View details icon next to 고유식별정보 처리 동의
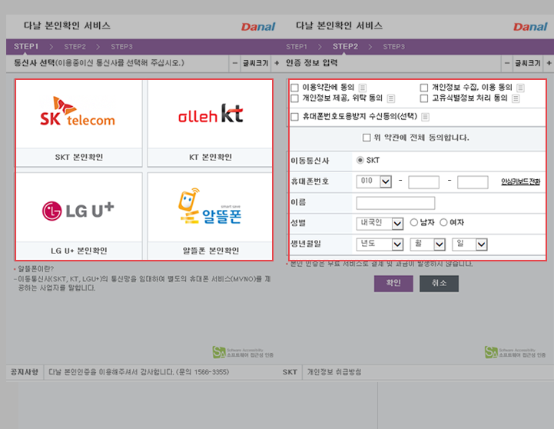 point(516,99)
